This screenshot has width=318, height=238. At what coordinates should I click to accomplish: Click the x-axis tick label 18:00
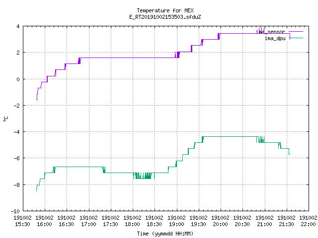[133, 224]
